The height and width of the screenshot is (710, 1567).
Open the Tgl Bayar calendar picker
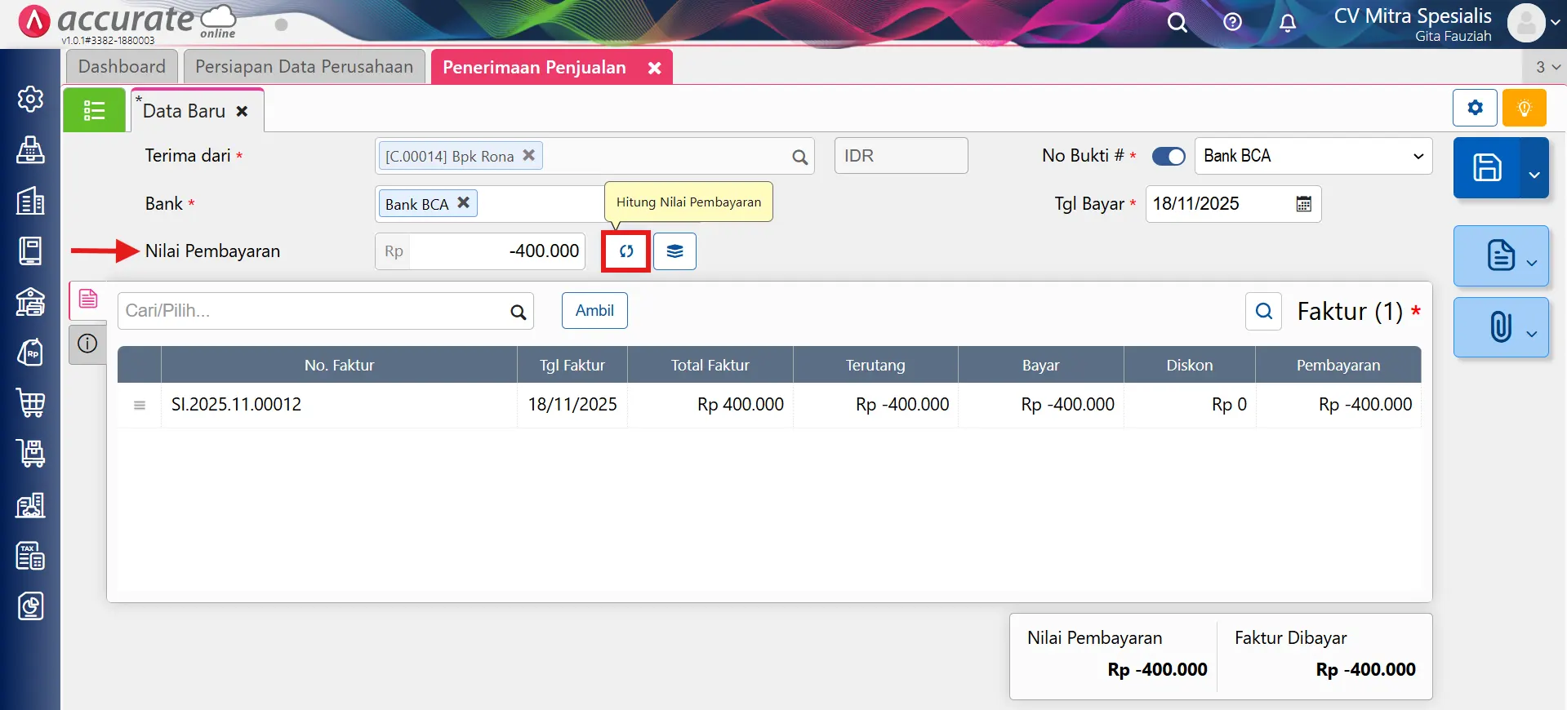coord(1303,204)
